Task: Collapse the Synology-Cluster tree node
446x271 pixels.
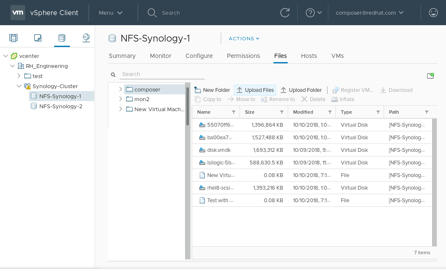Action: (x=19, y=86)
